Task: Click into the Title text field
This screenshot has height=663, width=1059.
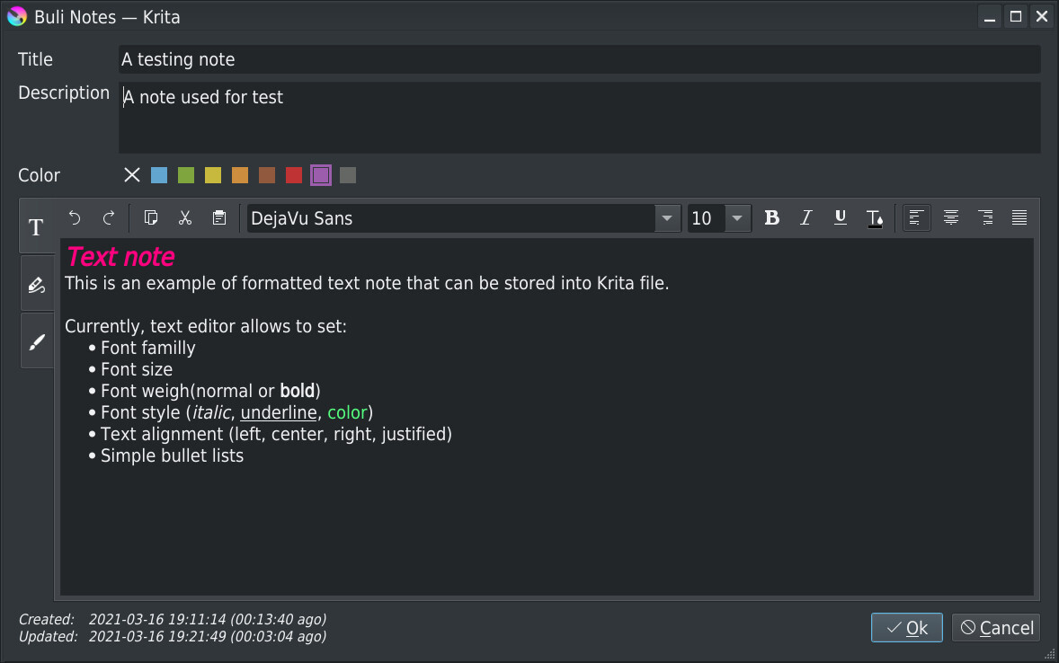Action: [579, 59]
